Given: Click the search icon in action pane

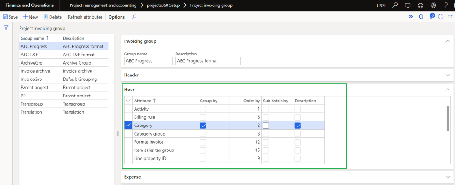Looking at the screenshot, I should click(134, 17).
